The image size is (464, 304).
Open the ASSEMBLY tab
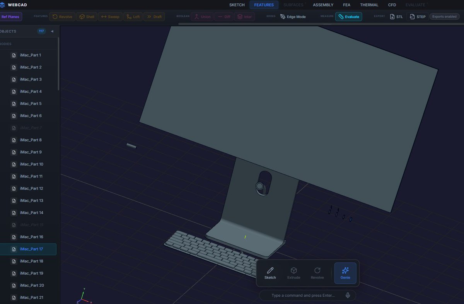(323, 5)
